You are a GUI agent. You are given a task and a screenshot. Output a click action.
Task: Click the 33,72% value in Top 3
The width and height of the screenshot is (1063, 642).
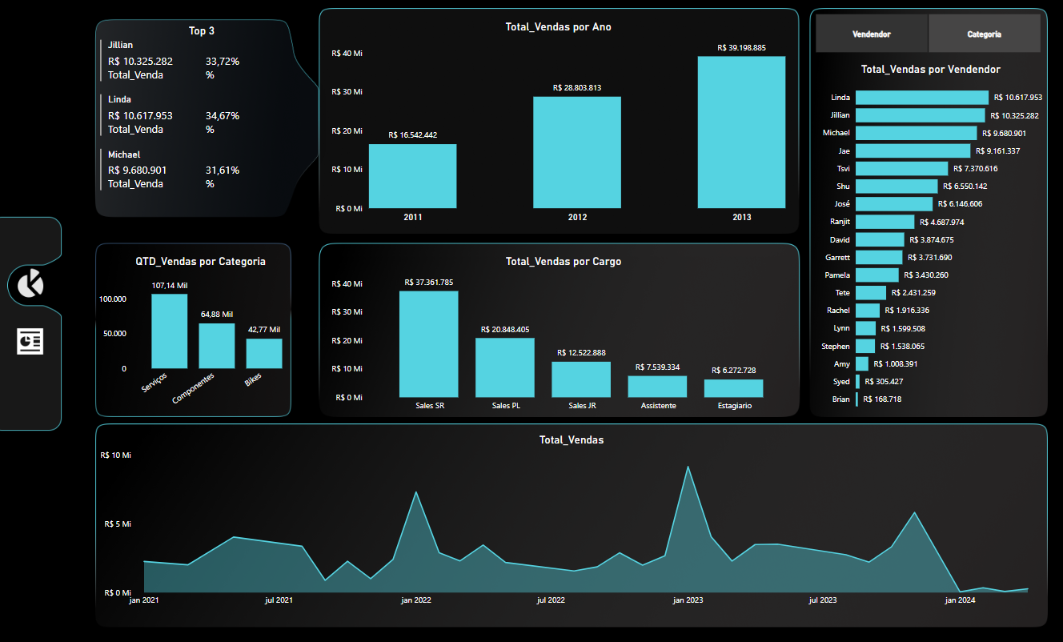coord(223,61)
